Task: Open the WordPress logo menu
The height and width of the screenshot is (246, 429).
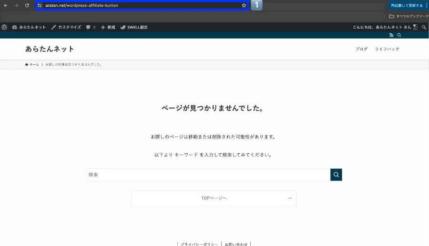Action: 4,27
